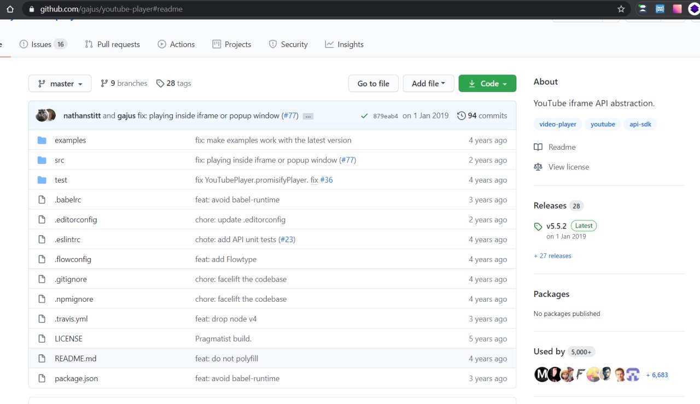
Task: Click the test folder icon
Action: pos(42,180)
